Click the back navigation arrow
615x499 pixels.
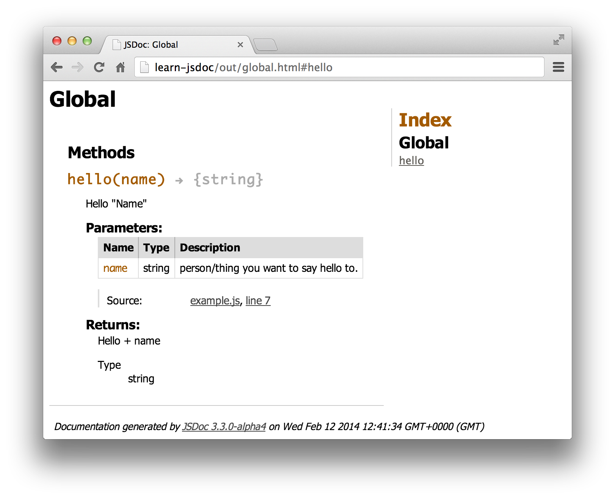(x=57, y=67)
